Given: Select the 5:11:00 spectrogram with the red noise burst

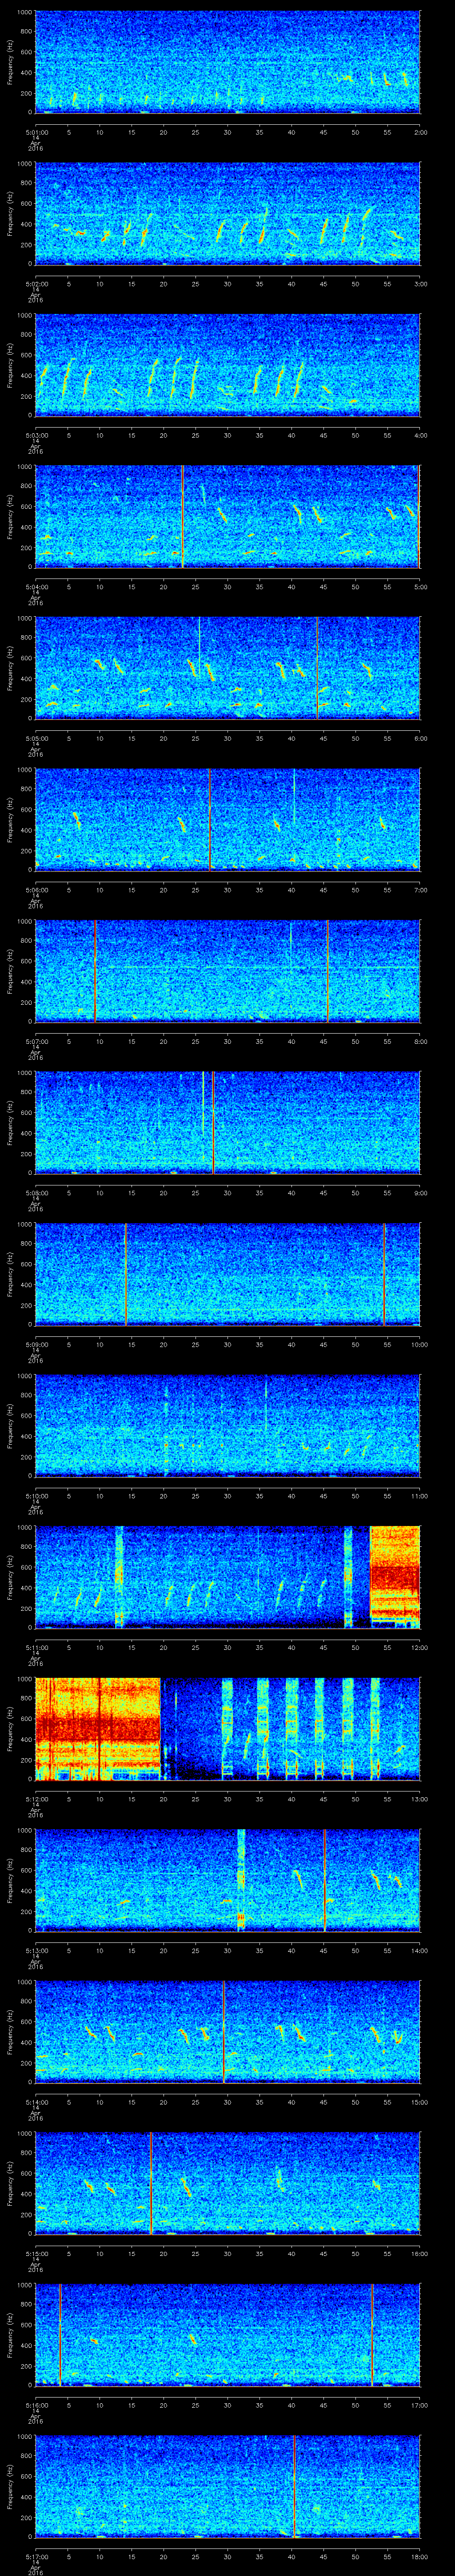Looking at the screenshot, I should click(227, 1577).
